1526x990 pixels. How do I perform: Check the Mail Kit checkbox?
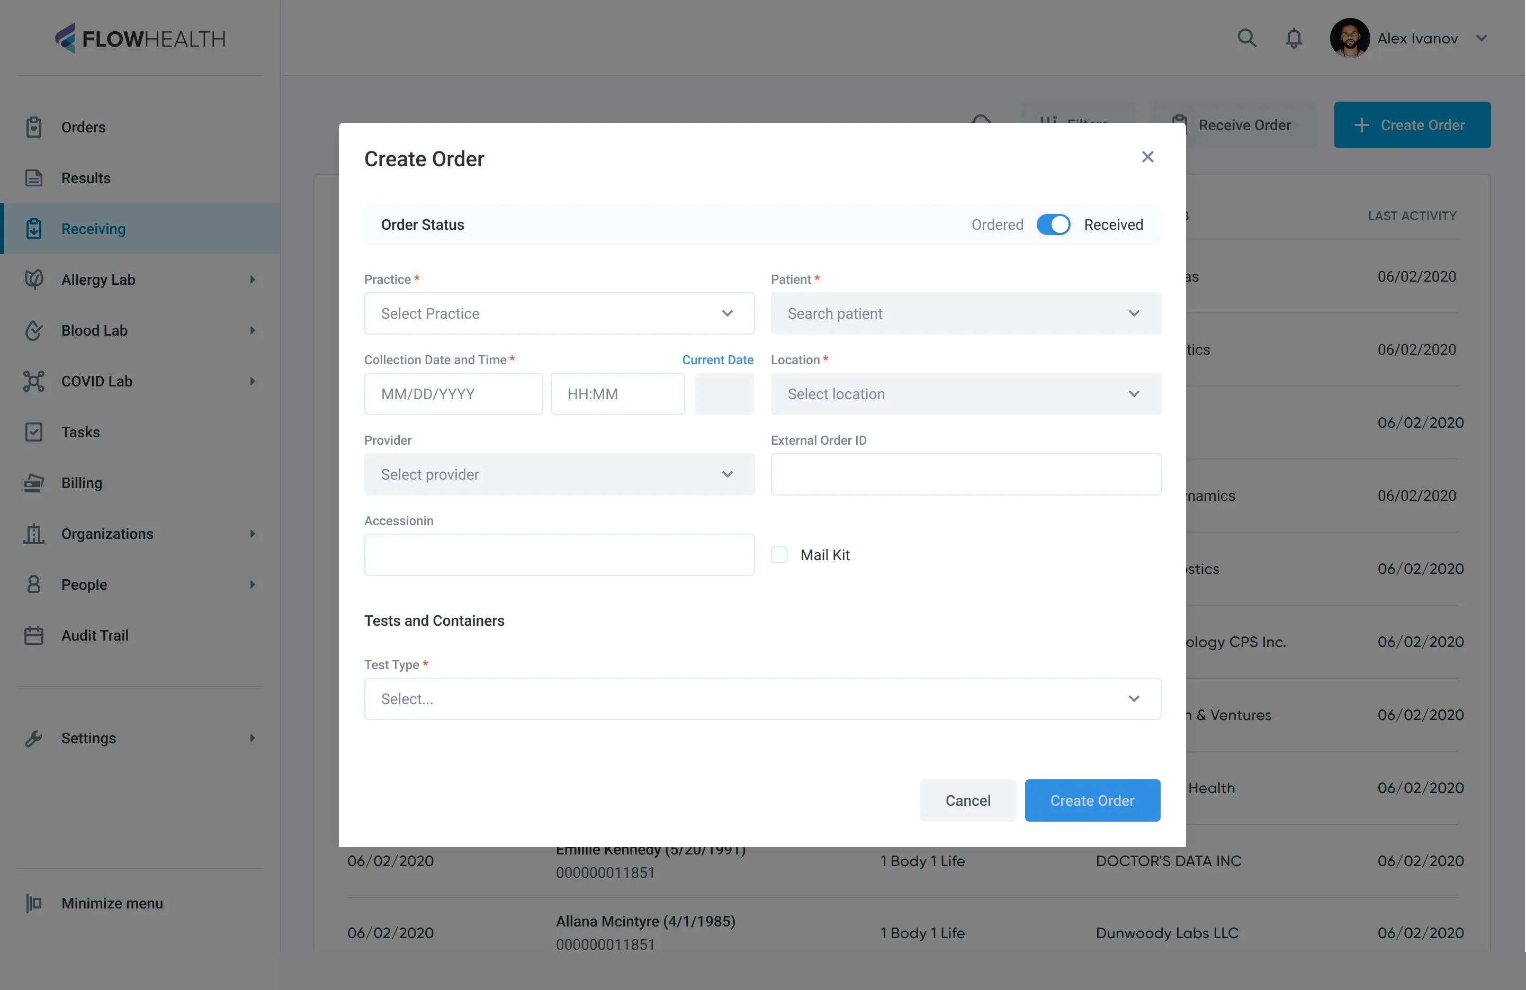(779, 555)
